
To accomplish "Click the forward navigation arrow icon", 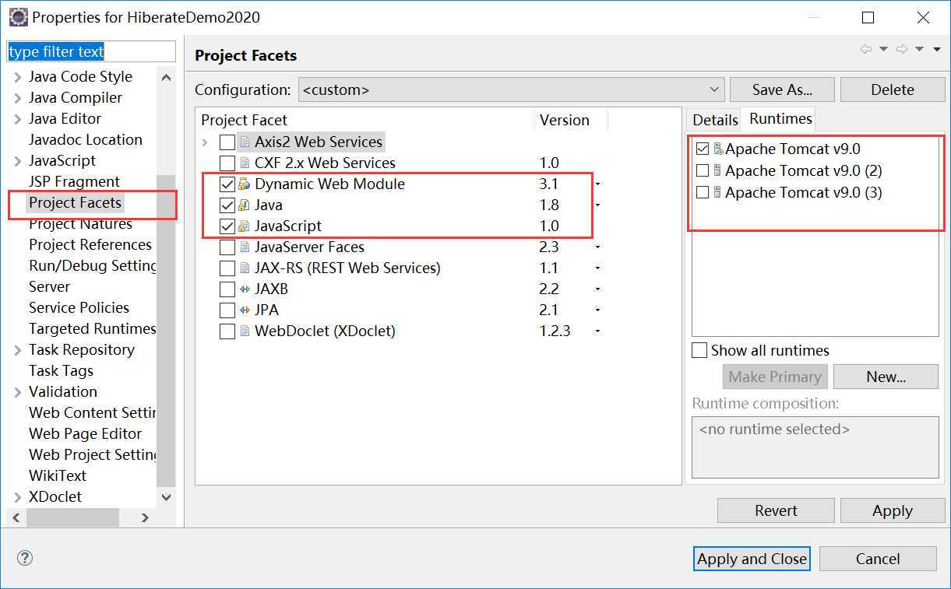I will 902,49.
